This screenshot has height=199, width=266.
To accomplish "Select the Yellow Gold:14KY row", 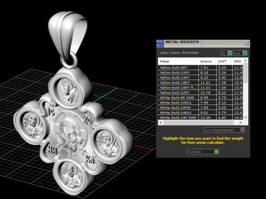I will (x=201, y=77).
